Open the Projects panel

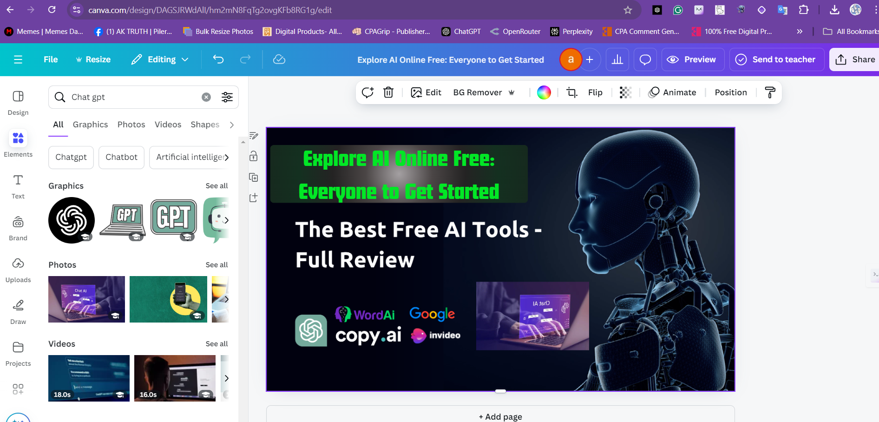click(18, 354)
